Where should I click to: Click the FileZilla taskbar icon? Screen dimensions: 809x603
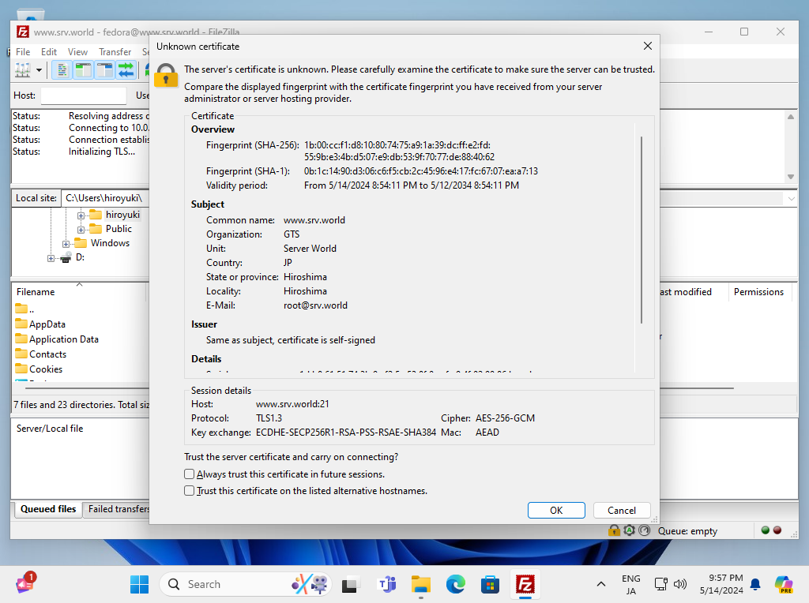525,584
